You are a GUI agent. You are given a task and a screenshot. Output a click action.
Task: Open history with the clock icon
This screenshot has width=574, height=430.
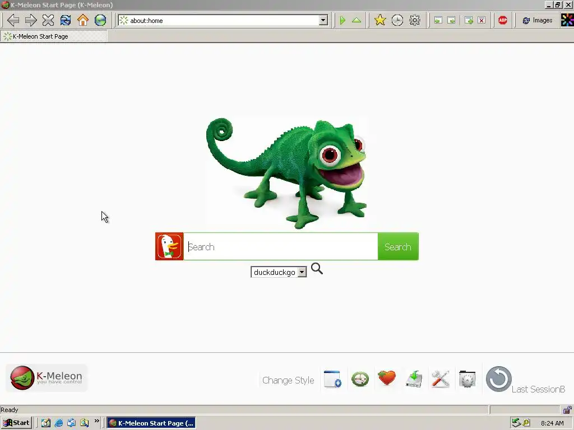[x=397, y=20]
